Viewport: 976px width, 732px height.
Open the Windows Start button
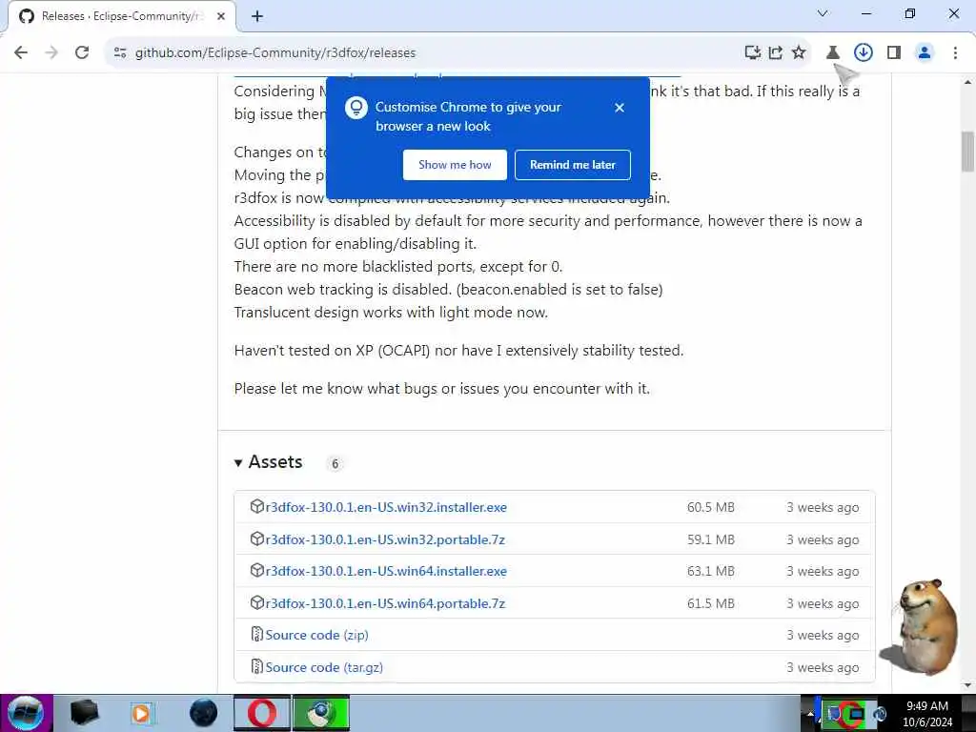(x=26, y=713)
